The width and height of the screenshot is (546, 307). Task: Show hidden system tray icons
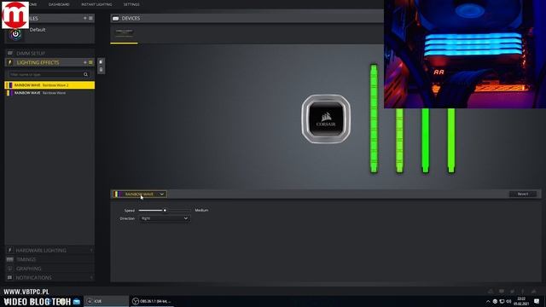click(x=488, y=301)
